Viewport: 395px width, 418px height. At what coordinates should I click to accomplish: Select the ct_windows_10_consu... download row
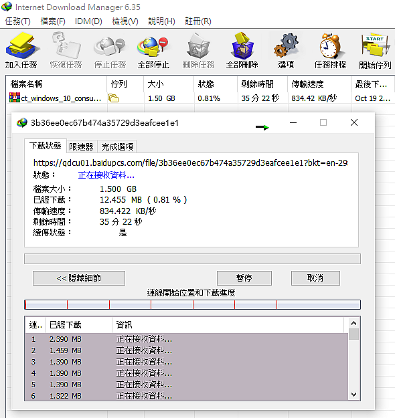[200, 98]
